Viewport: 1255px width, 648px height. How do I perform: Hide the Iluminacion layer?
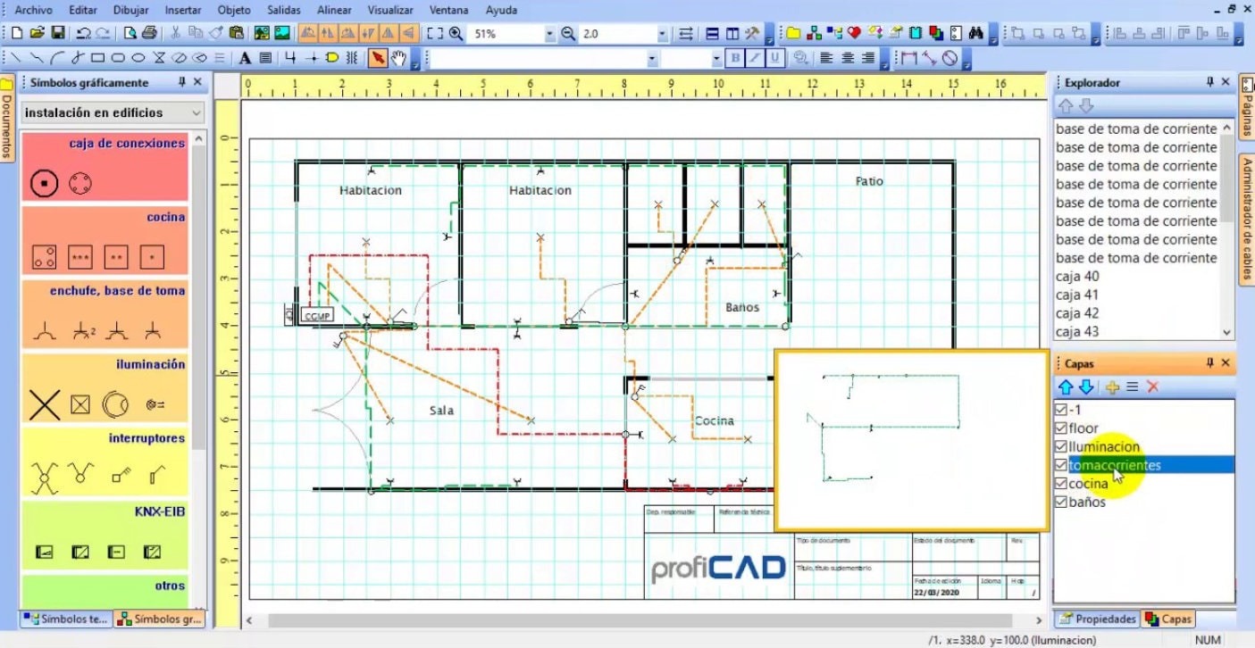1061,446
